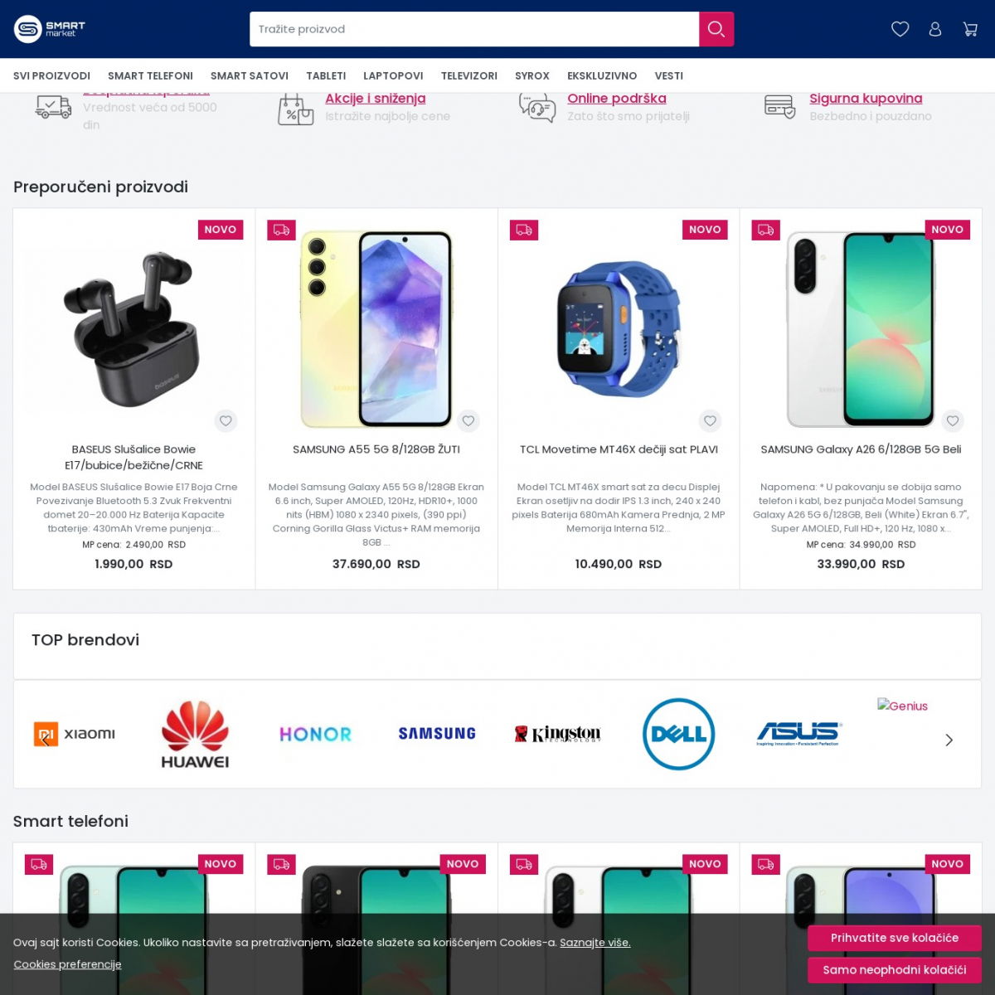This screenshot has width=995, height=995.
Task: Open the SVI PROIZVODI menu
Action: (51, 75)
